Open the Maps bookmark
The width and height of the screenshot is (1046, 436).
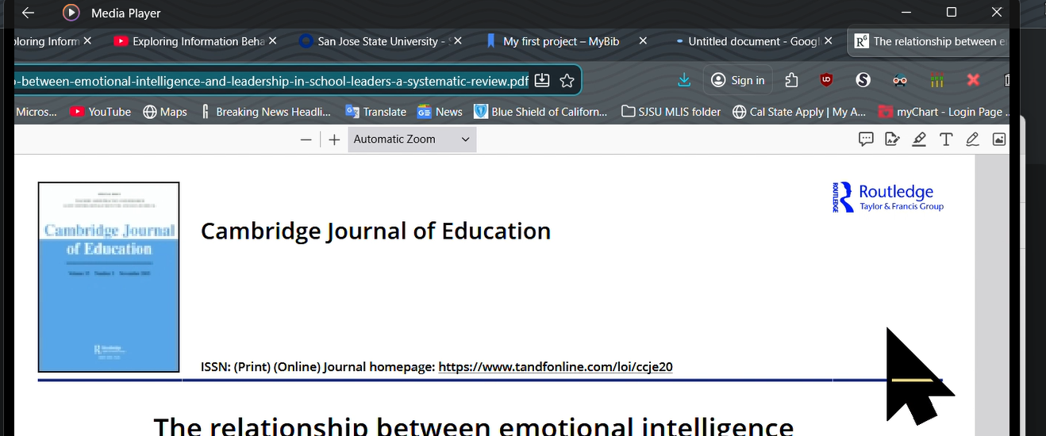165,112
